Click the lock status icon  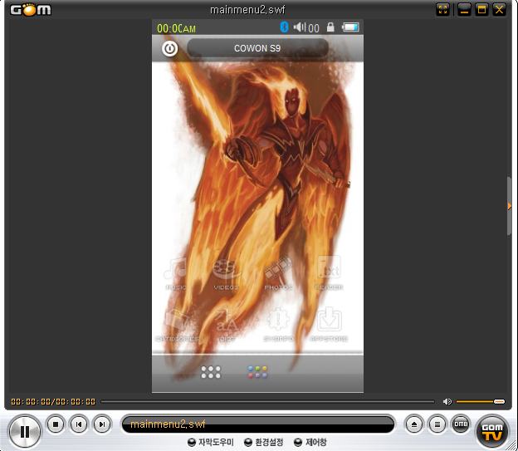[x=330, y=27]
